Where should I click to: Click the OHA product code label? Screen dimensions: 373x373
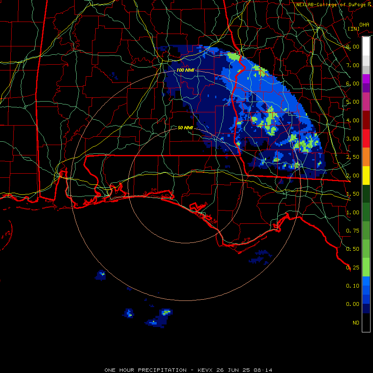click(x=364, y=25)
